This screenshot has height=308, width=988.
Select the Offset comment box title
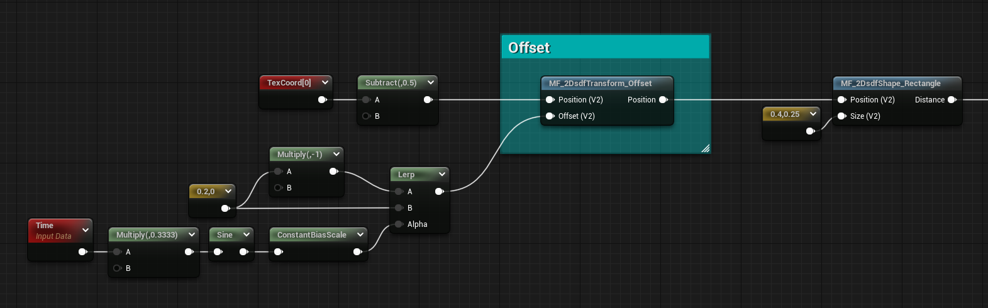point(529,48)
